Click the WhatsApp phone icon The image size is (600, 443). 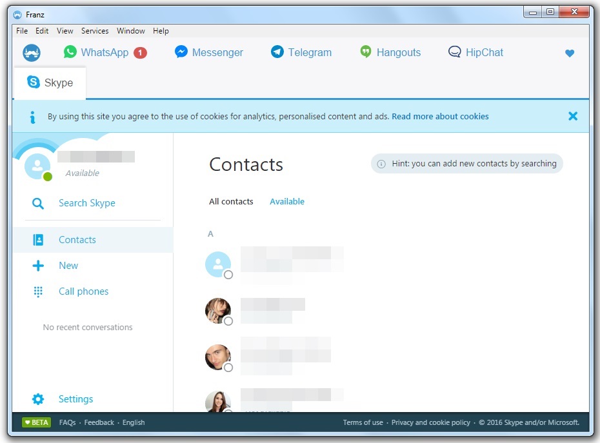(70, 52)
